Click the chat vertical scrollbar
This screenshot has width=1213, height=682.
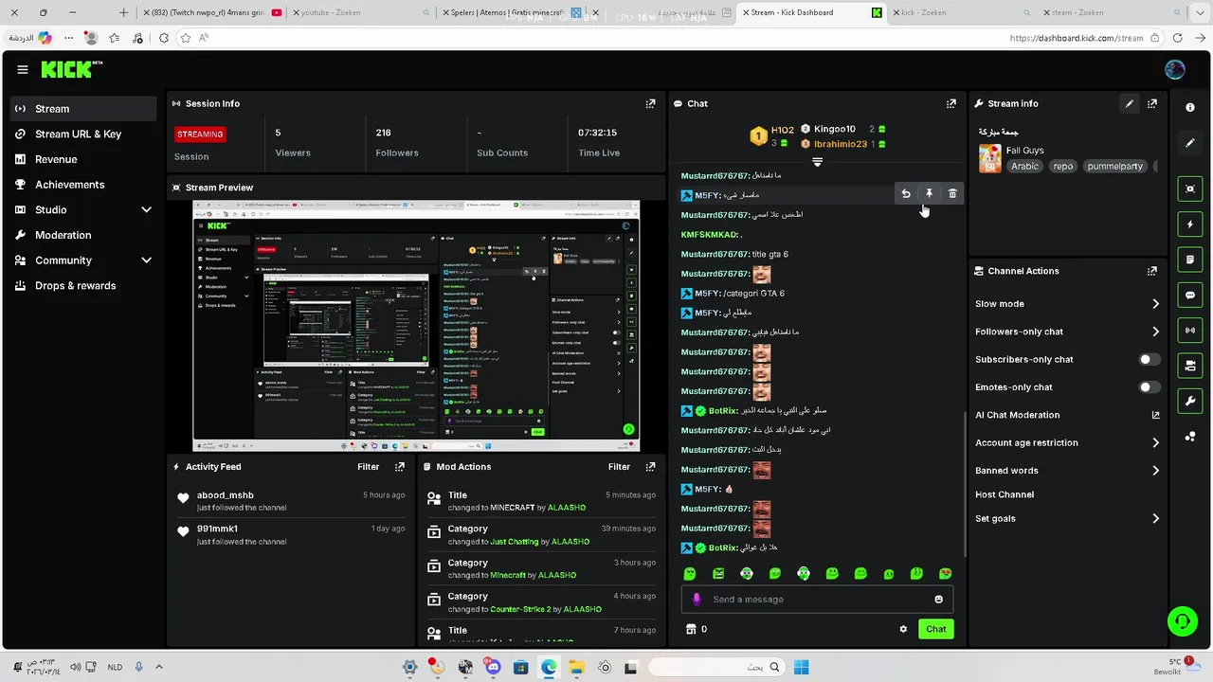point(964,483)
